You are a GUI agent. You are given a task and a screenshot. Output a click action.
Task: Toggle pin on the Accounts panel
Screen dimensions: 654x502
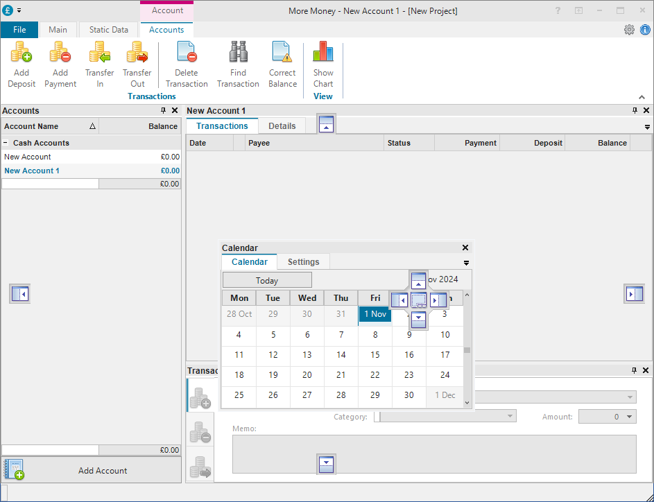(x=163, y=111)
